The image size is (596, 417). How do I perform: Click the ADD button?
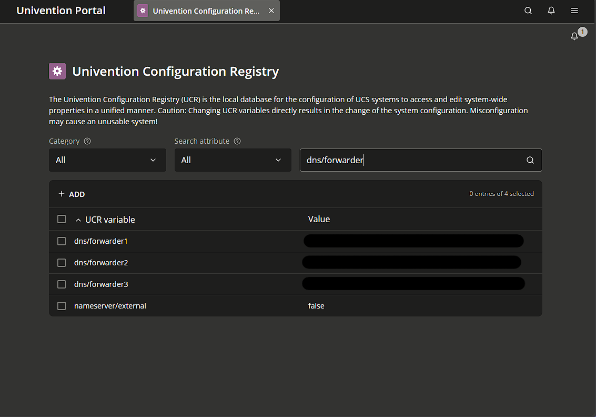point(72,194)
